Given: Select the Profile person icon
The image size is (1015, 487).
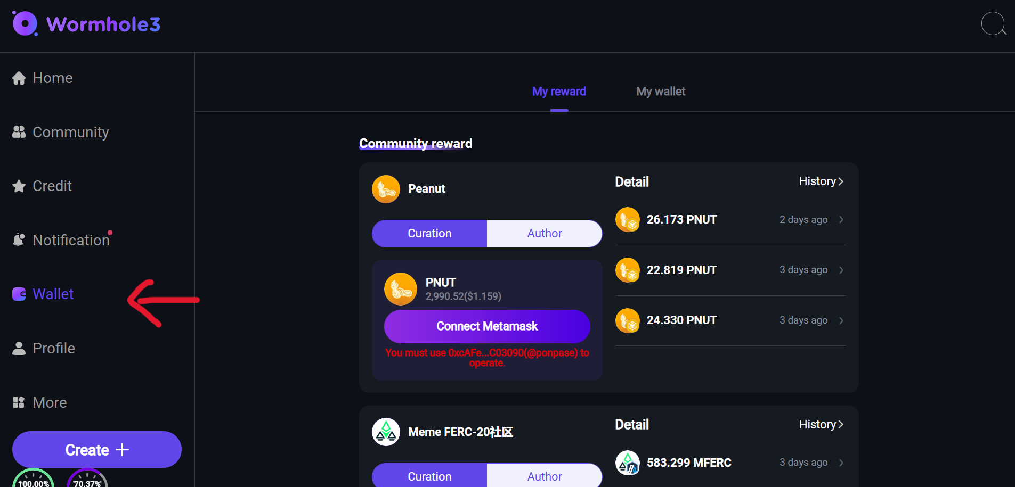Looking at the screenshot, I should pyautogui.click(x=19, y=348).
